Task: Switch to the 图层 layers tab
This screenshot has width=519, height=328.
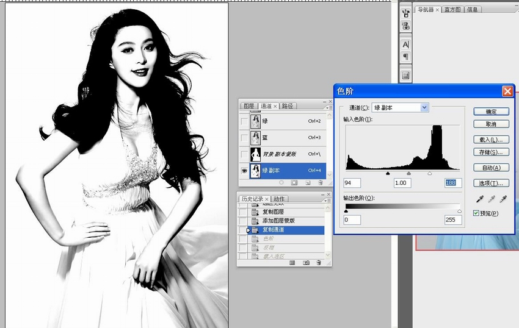Action: pyautogui.click(x=249, y=106)
